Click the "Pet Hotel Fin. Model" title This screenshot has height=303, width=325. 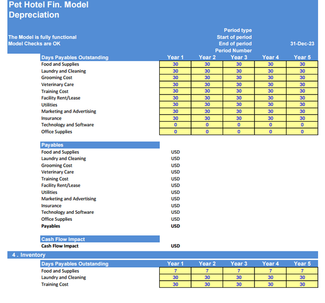pos(48,5)
